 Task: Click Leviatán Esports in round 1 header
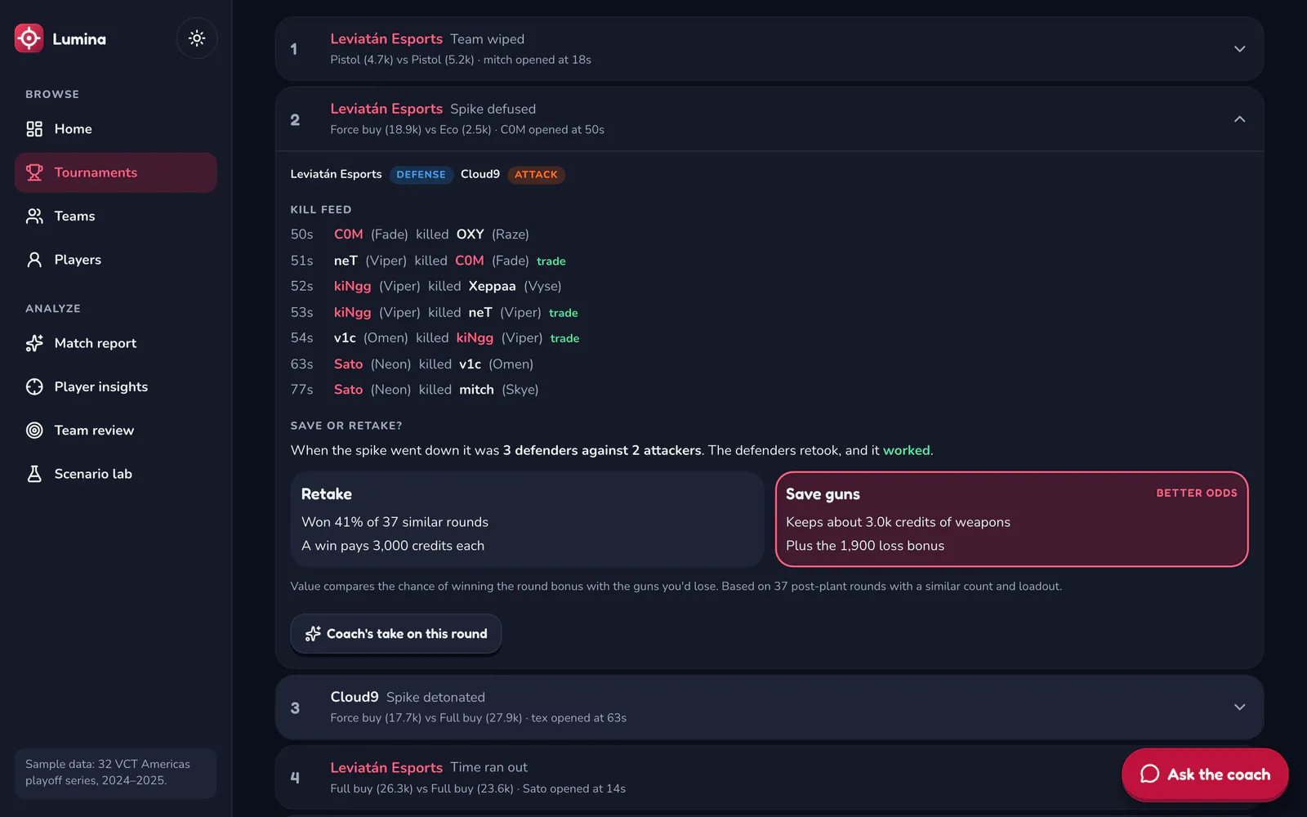click(386, 39)
